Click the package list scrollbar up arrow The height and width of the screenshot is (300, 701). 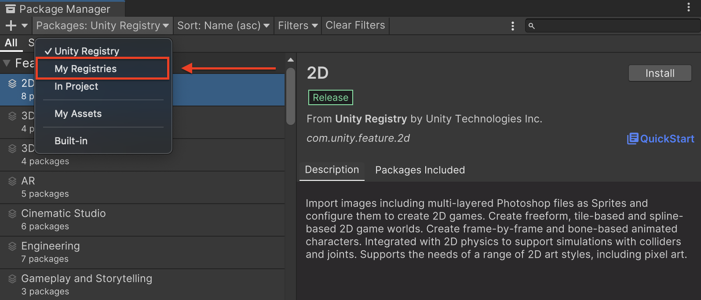pos(290,60)
